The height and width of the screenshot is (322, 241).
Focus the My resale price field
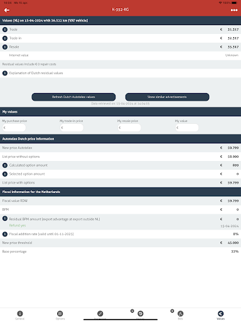pos(129,128)
